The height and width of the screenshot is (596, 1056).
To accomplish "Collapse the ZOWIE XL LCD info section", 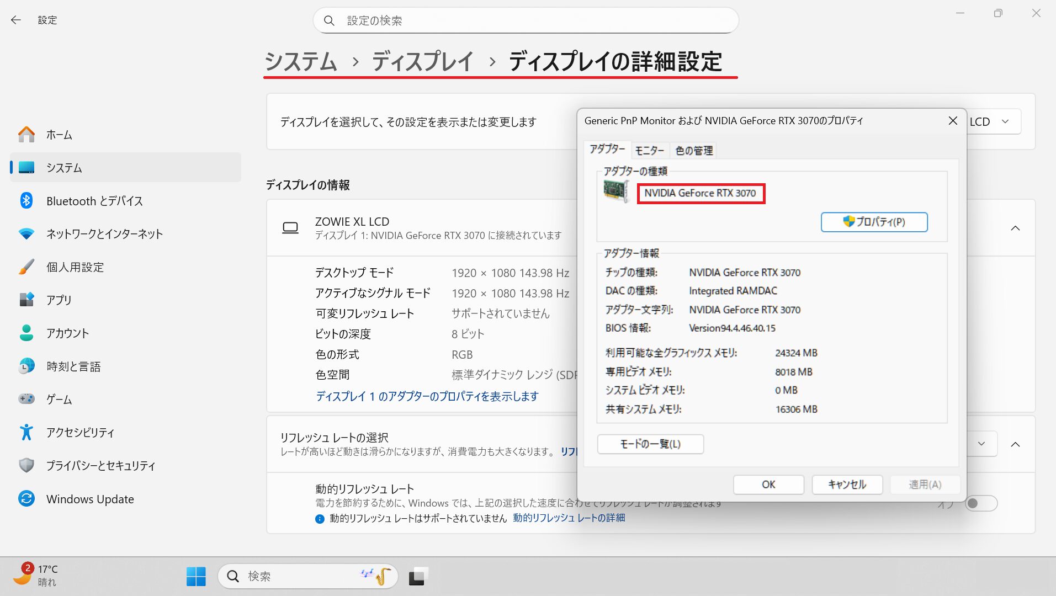I will tap(1015, 228).
